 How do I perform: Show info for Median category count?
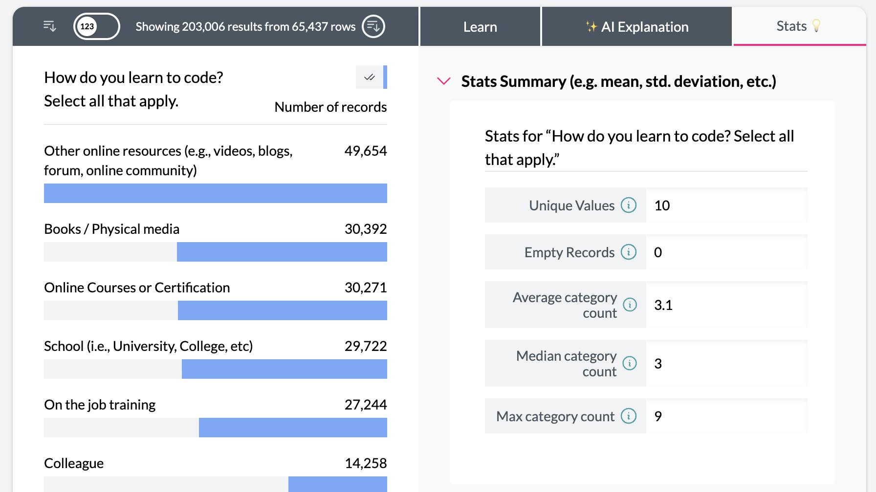pos(630,363)
